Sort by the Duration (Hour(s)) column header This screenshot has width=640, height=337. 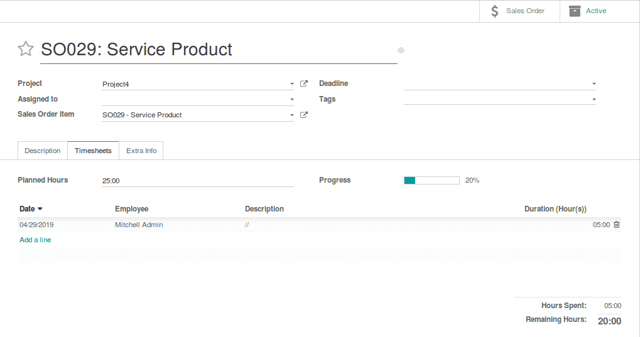[x=555, y=209]
